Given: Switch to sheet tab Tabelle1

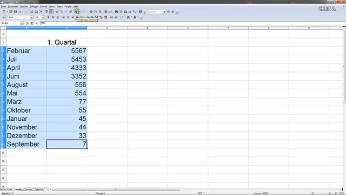Looking at the screenshot, I should click(x=18, y=190).
